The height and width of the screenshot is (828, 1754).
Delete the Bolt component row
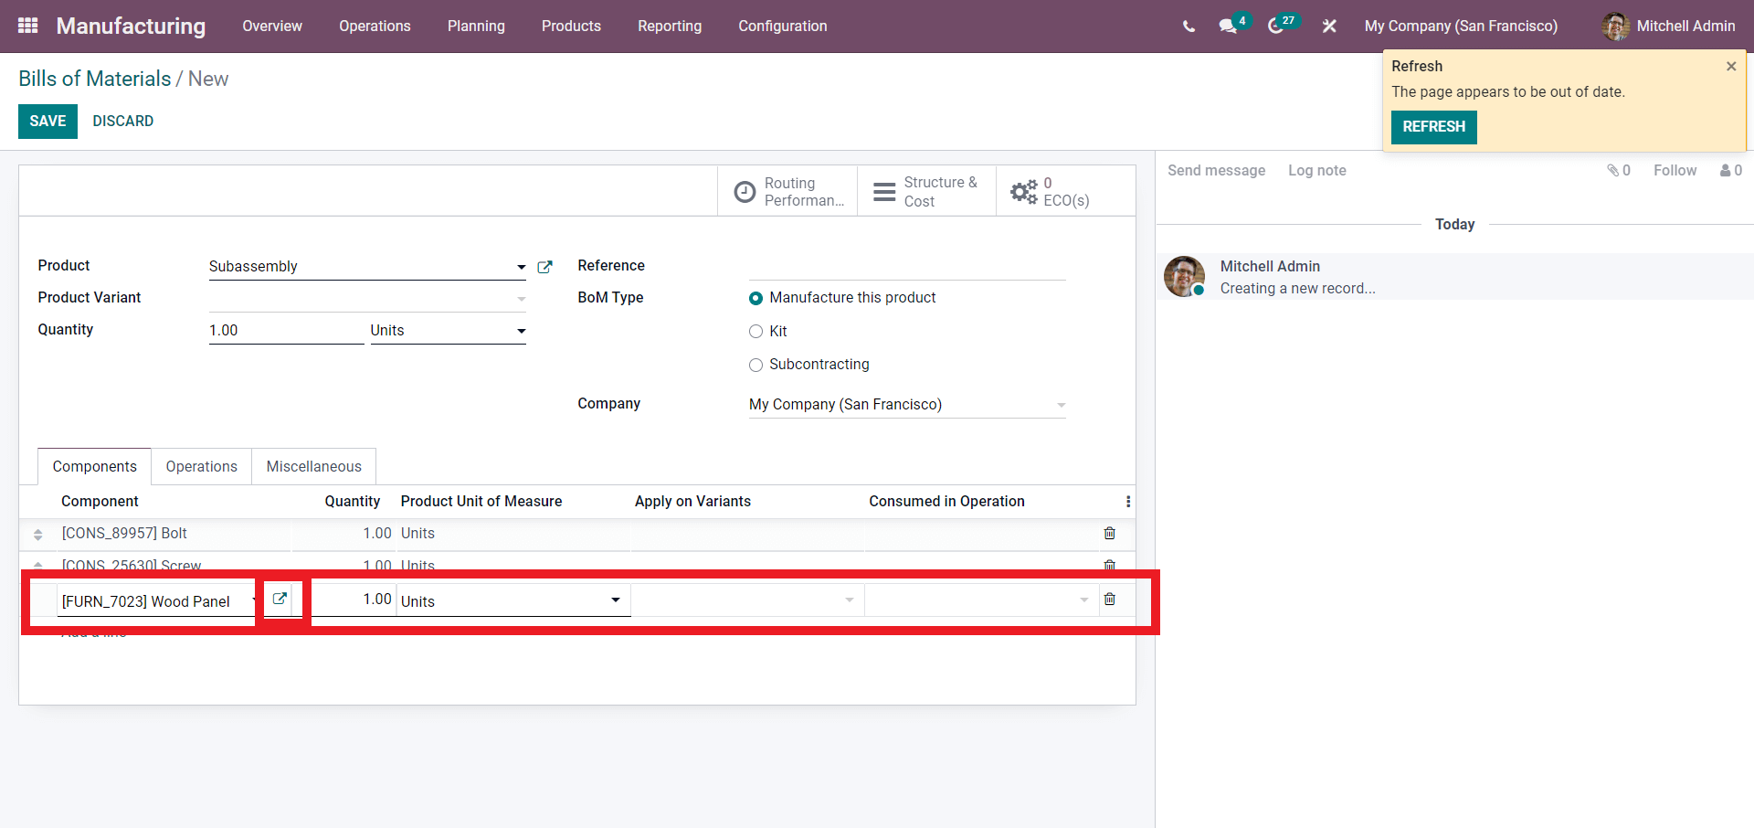(x=1109, y=533)
